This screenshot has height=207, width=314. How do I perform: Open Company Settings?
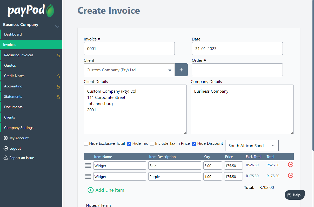(x=31, y=128)
